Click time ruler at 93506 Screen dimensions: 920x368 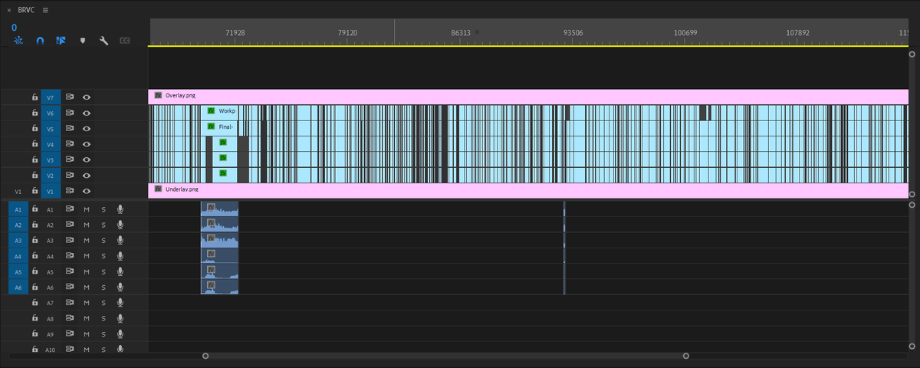click(573, 33)
